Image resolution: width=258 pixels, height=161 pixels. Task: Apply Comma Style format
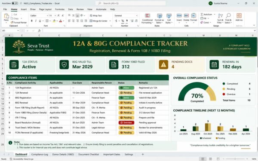click(x=127, y=21)
